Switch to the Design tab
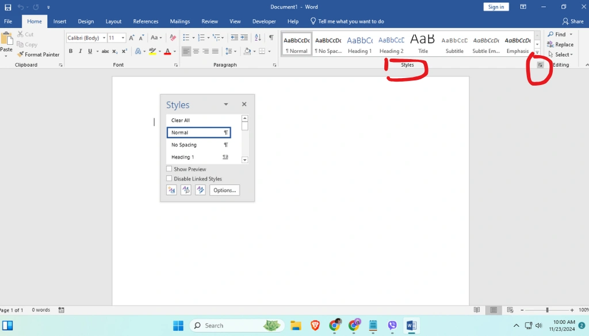This screenshot has height=336, width=589. click(86, 21)
